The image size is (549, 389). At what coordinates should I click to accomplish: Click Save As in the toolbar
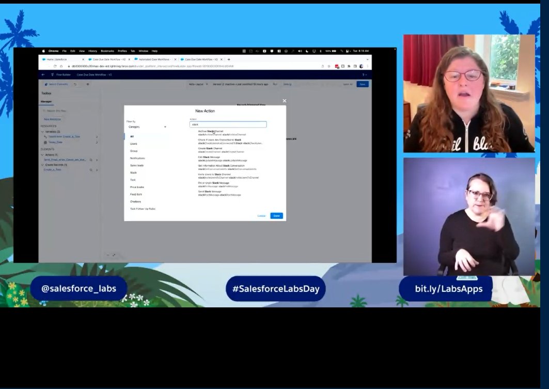348,84
